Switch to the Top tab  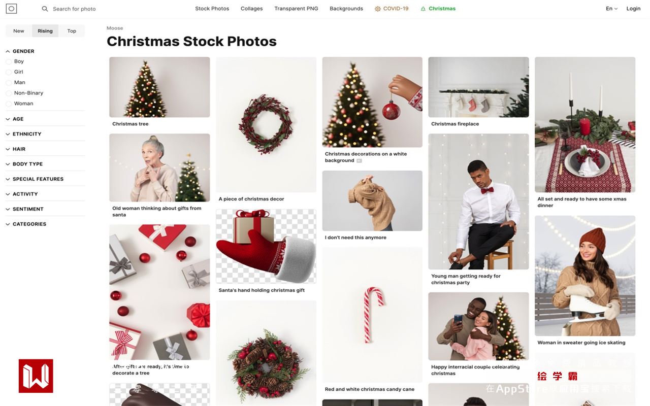coord(72,31)
